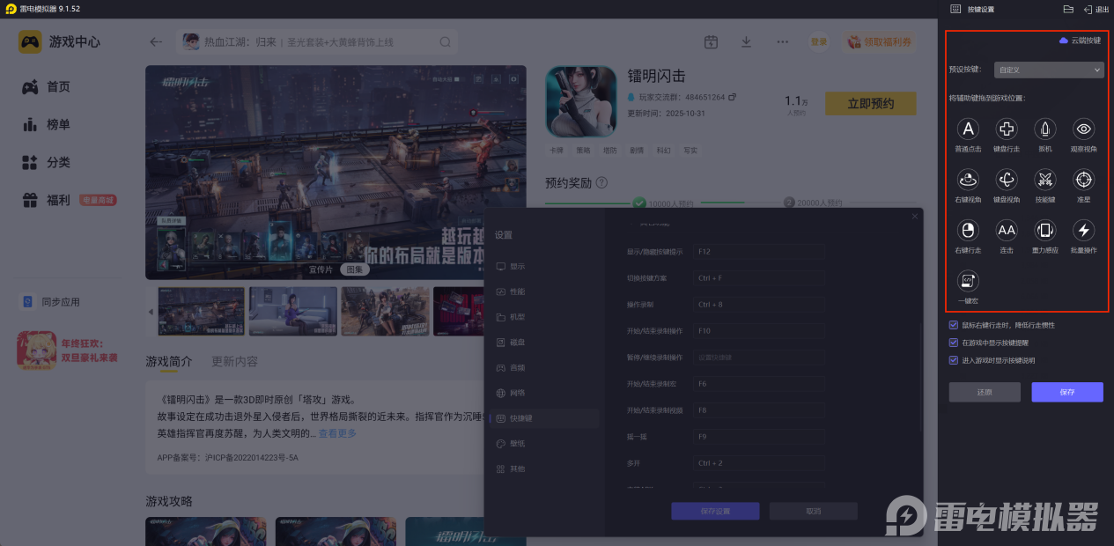Pick the 右键视角 right-click view icon

(x=968, y=180)
